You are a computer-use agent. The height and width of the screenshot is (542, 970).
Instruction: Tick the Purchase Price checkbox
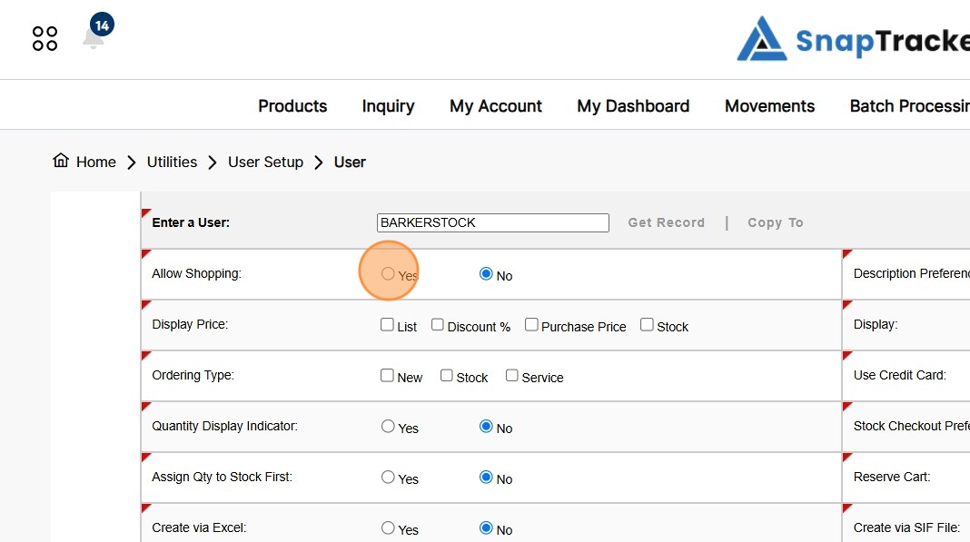[x=532, y=325]
